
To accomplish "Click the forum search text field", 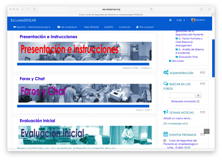I will 182,95.
